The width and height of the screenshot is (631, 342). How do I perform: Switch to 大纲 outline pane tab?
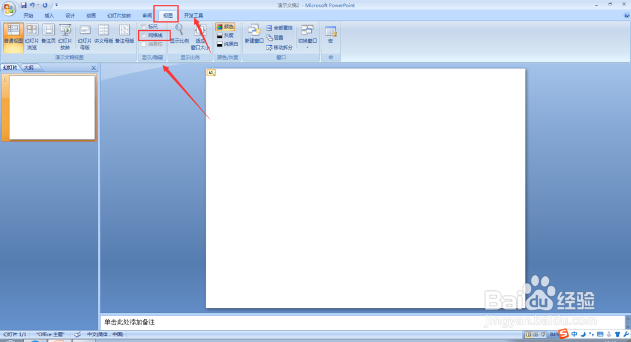(28, 67)
